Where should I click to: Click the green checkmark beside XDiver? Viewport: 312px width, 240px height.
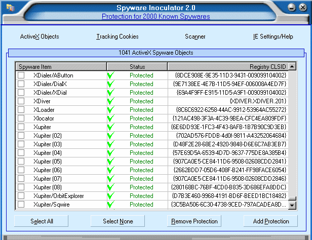click(x=110, y=101)
